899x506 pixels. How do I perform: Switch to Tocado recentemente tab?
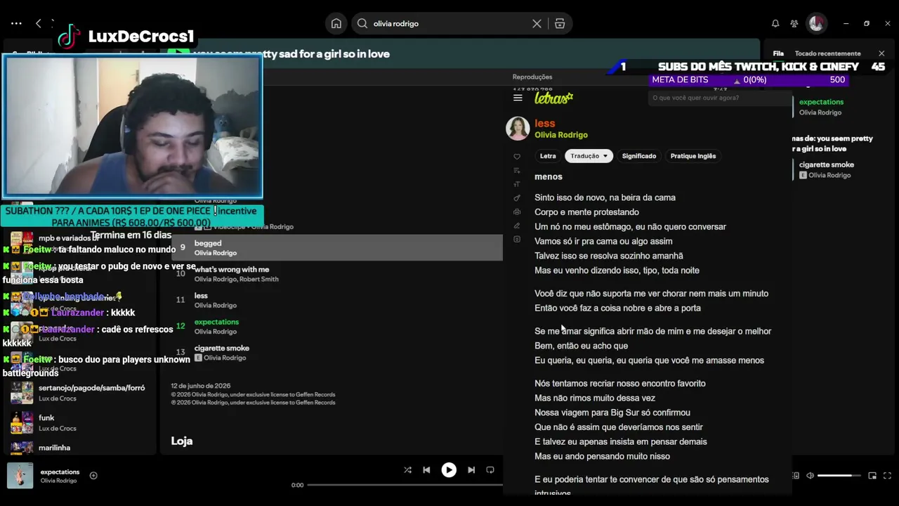827,53
